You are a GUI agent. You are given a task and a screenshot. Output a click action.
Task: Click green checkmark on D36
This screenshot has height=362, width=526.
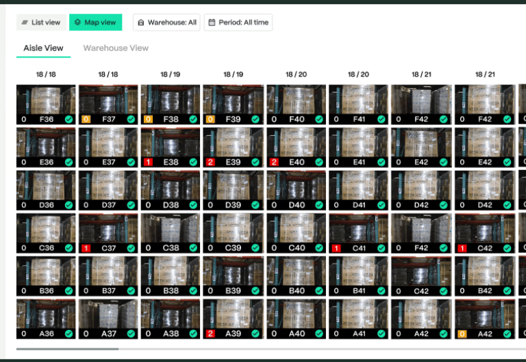pos(68,205)
